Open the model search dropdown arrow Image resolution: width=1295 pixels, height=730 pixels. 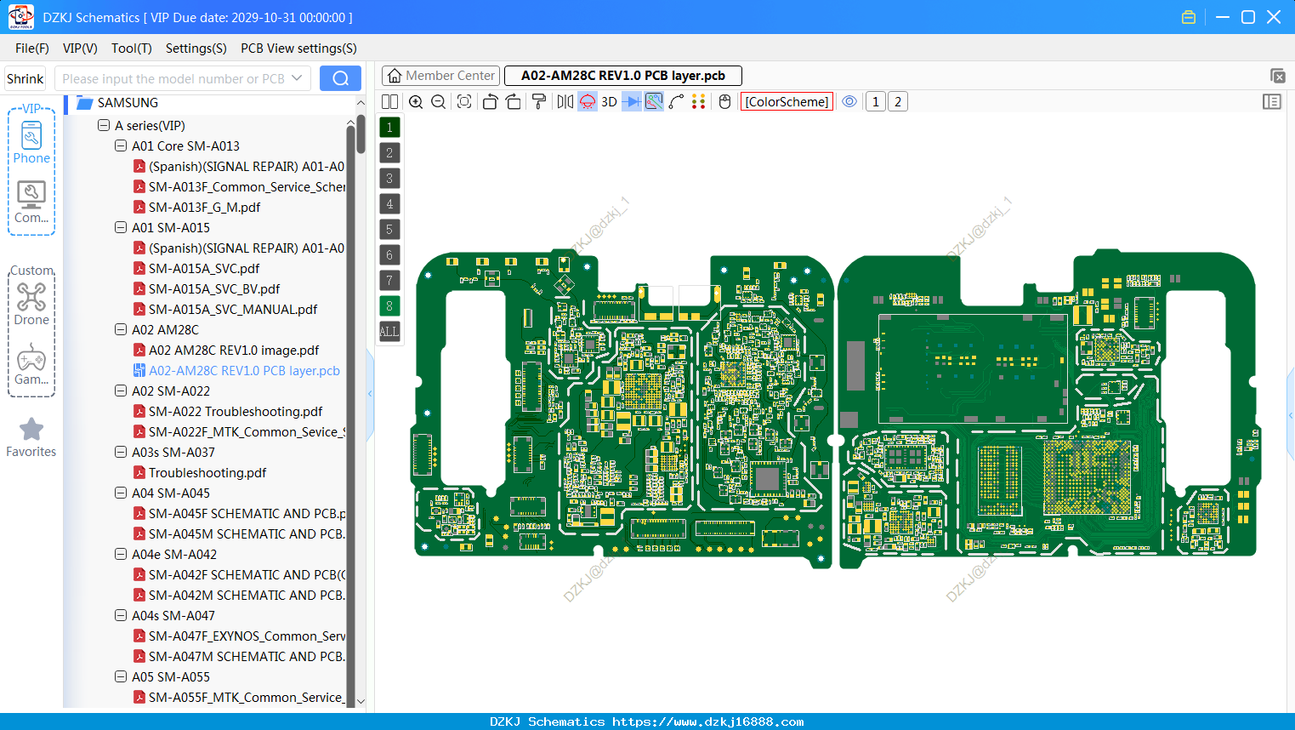point(297,78)
